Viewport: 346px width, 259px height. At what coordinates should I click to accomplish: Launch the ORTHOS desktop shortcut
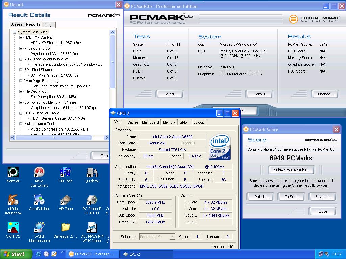tap(13, 228)
